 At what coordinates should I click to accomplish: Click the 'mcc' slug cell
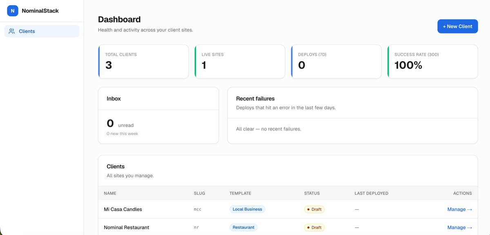198,209
